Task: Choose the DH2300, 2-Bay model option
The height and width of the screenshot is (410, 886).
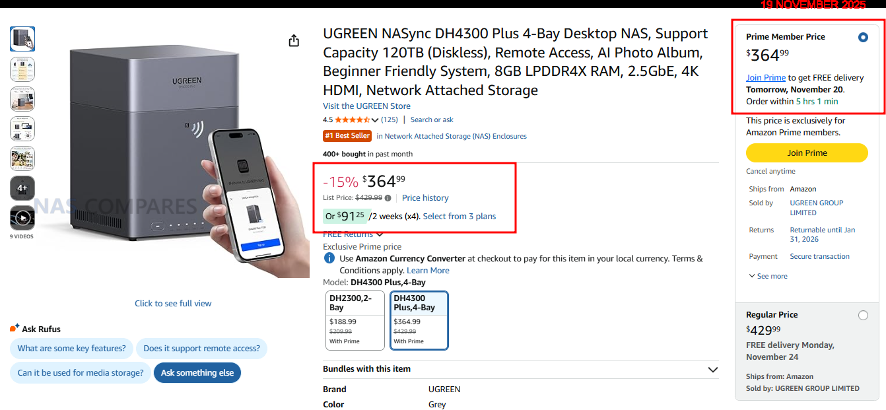Action: (355, 320)
